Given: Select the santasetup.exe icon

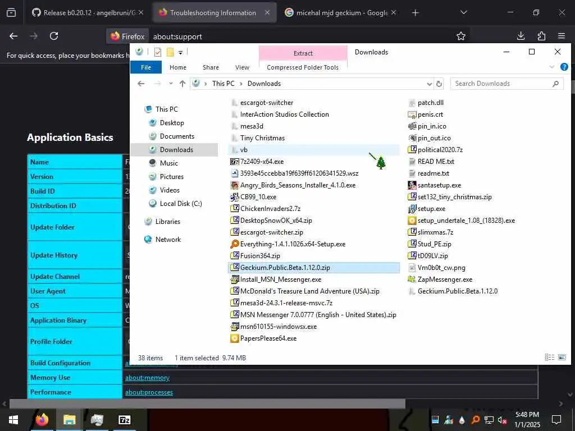Looking at the screenshot, I should click(412, 185).
